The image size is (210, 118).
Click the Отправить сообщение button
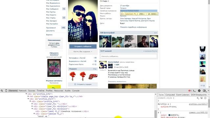pos(83,47)
